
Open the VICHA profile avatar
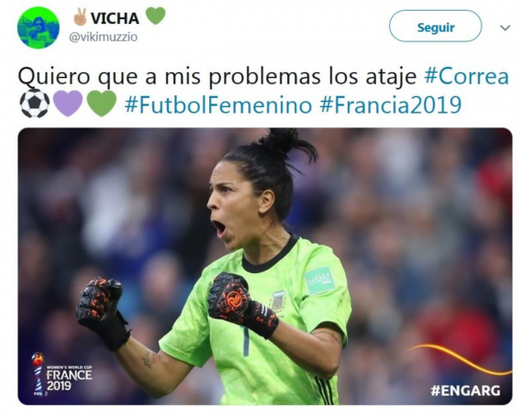pos(39,27)
